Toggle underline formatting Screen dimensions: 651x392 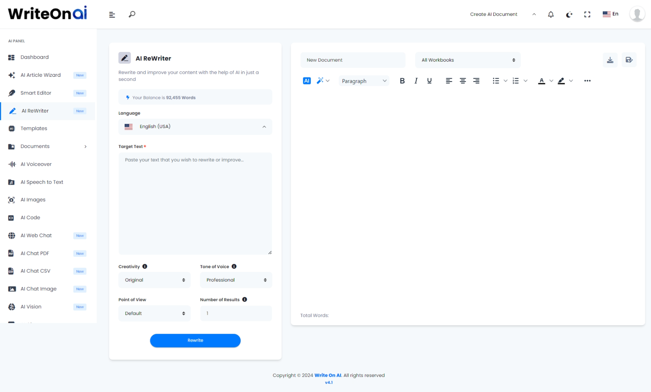point(429,81)
